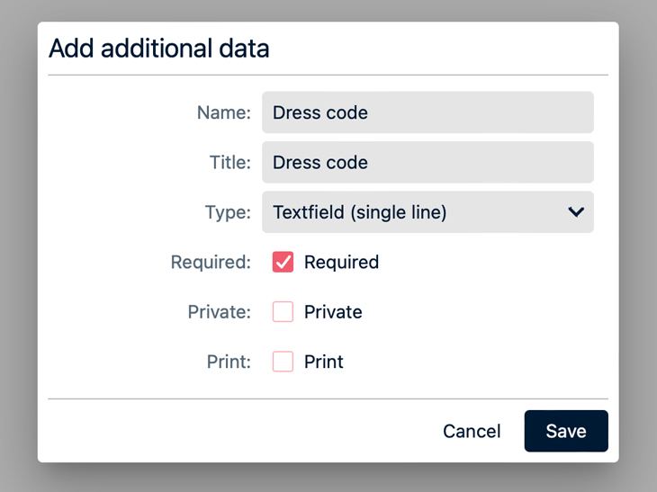Click the "Name:" field label
This screenshot has height=492, width=657.
click(223, 112)
